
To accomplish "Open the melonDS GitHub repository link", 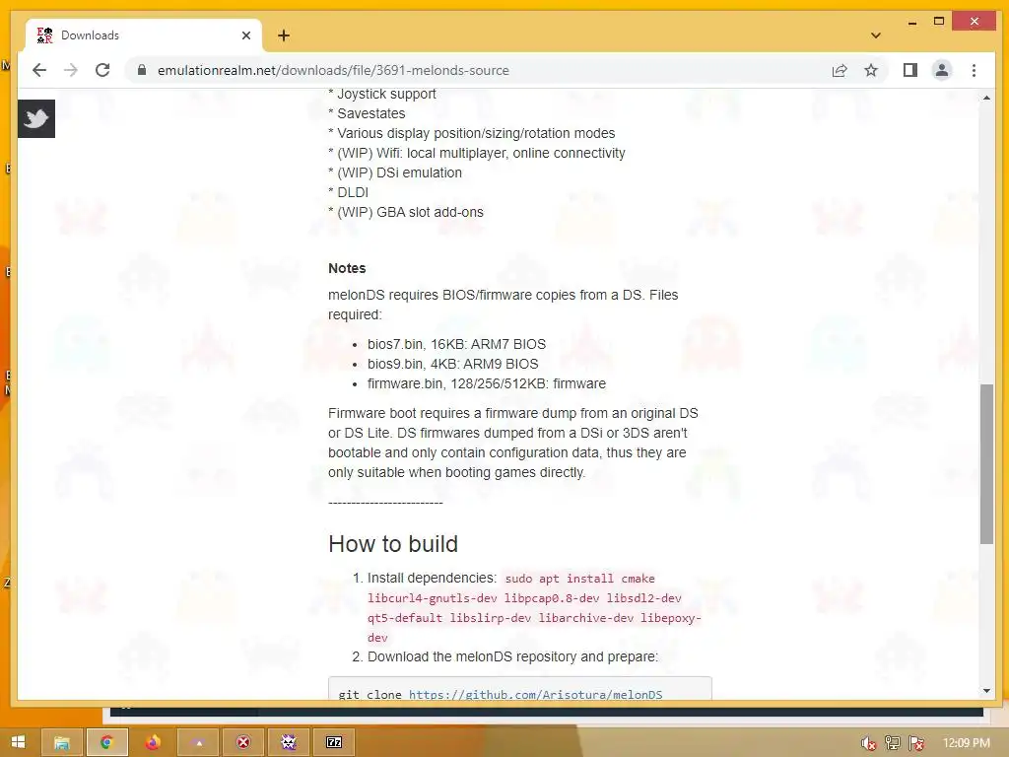I will click(535, 695).
